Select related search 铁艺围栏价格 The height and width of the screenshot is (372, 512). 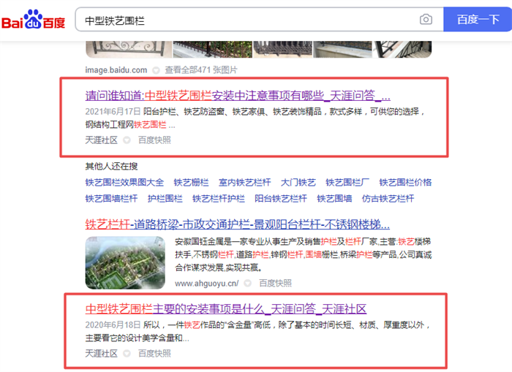tap(405, 182)
